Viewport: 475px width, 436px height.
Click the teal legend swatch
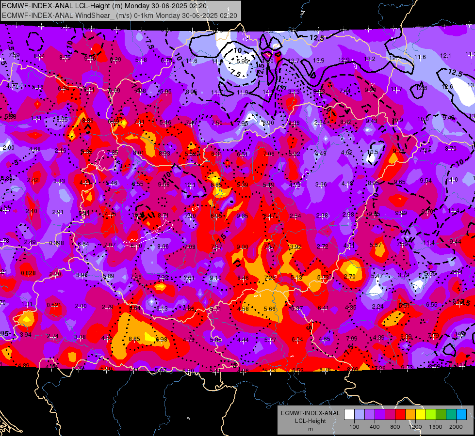451,415
